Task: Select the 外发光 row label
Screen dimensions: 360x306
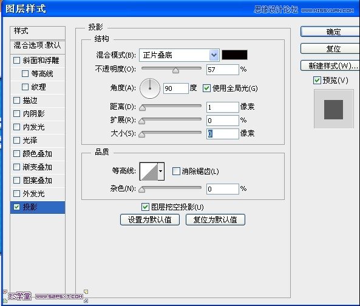Action: 33,193
